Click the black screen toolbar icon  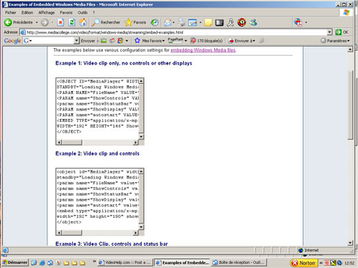click(x=219, y=22)
